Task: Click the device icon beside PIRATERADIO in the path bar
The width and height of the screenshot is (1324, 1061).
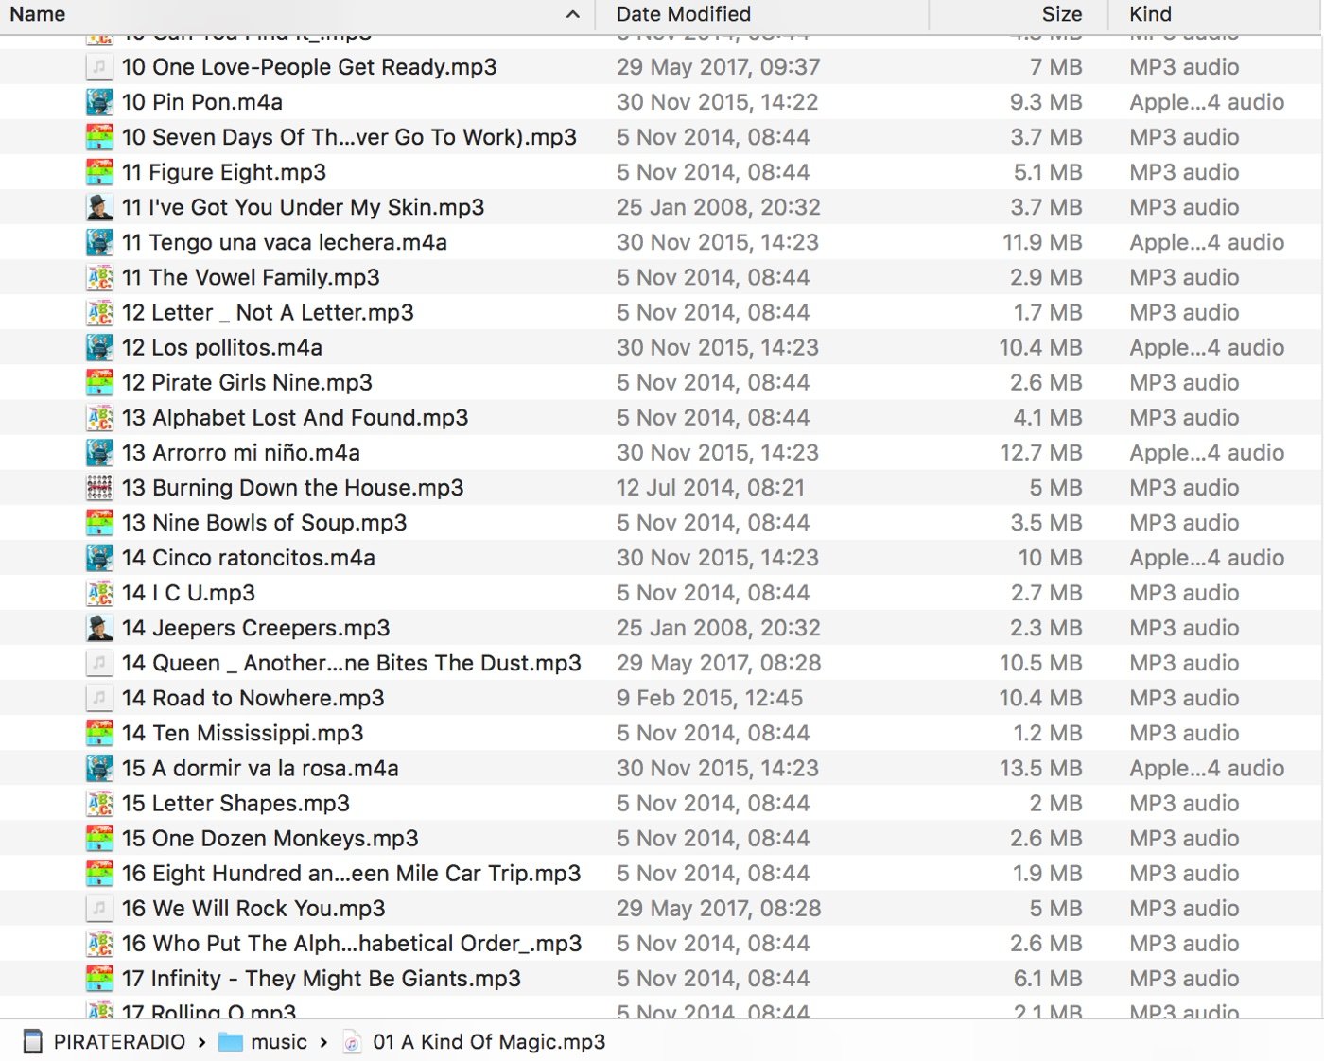Action: click(x=33, y=1041)
